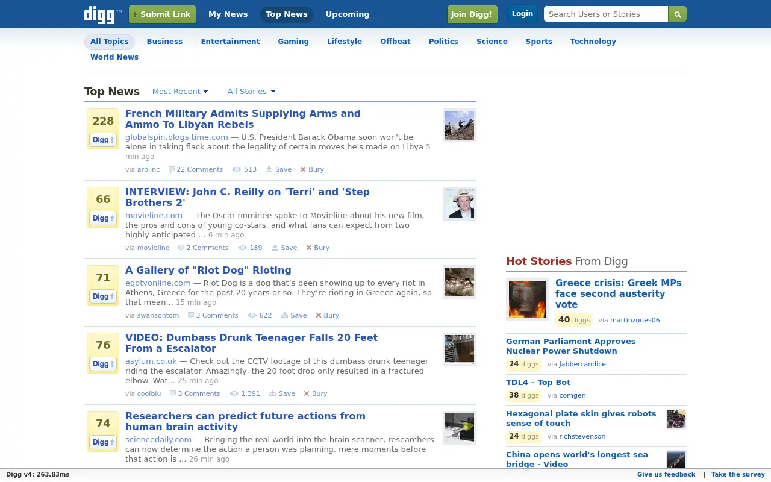Select the World News topic
Screen dimensions: 771x482
click(114, 57)
